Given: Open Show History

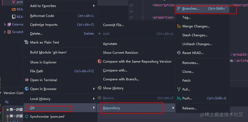Looking at the screenshot, I should (x=136, y=88).
